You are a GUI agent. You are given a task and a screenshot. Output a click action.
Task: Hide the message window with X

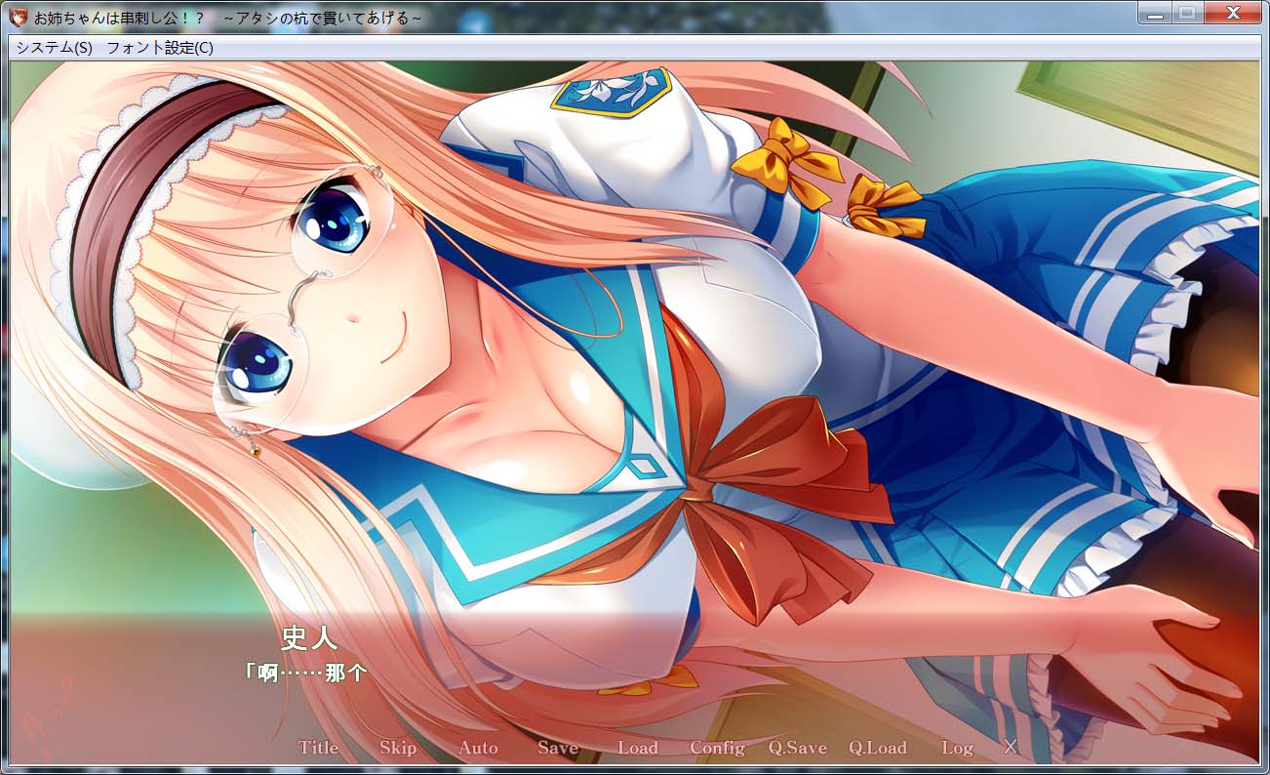(1011, 747)
